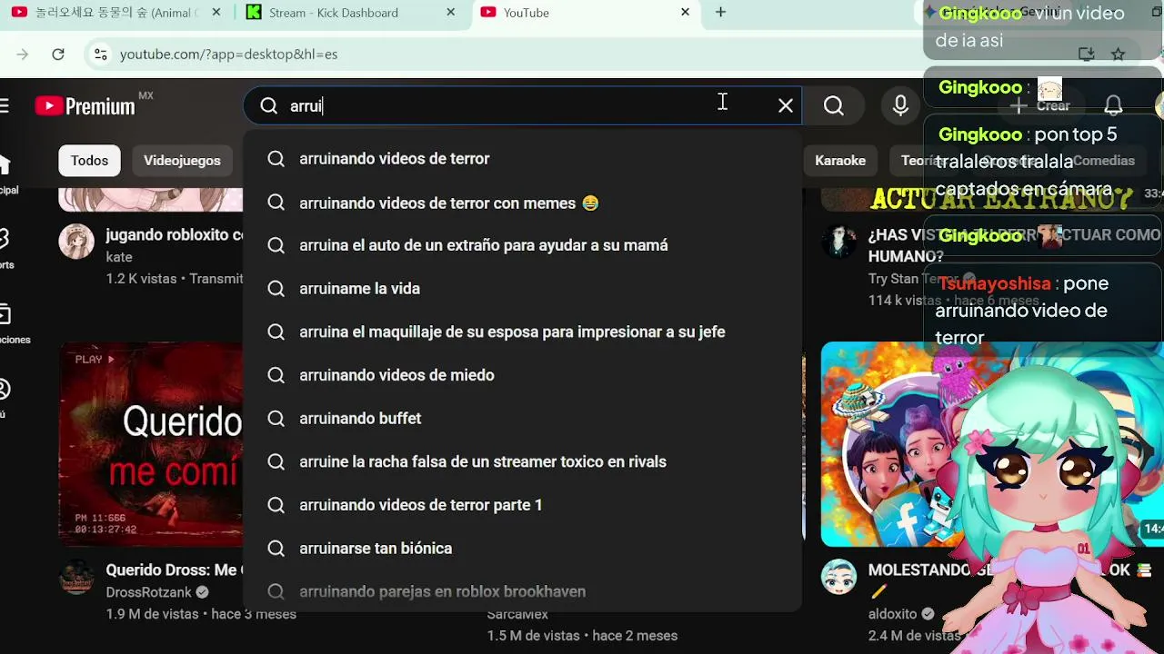Select the 'Videojuegos' filter chip
Screen dimensions: 1164x654
tap(182, 161)
